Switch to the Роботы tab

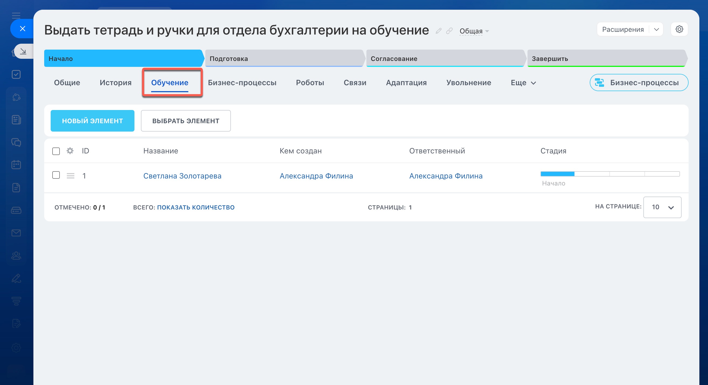coord(310,83)
